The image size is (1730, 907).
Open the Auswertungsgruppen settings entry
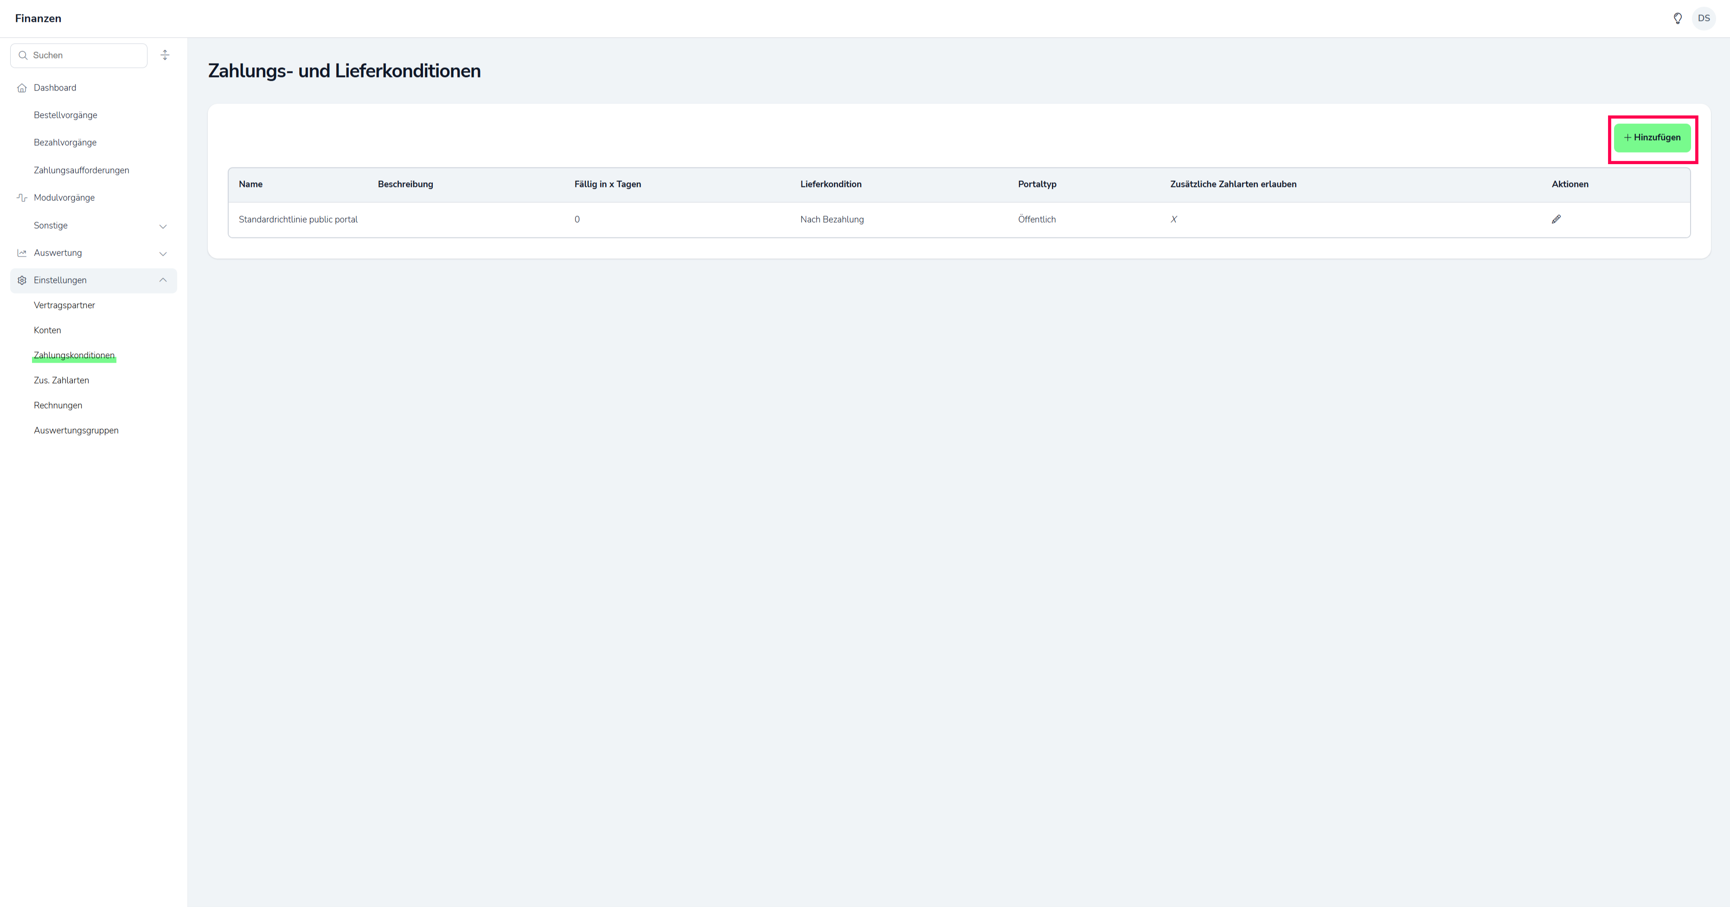(x=76, y=430)
